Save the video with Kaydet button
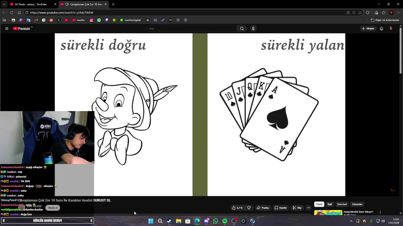The image size is (403, 226). [281, 208]
